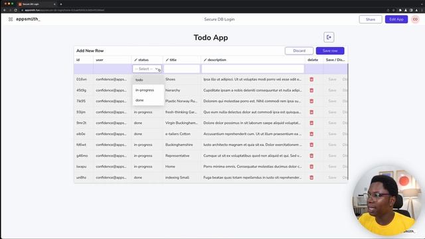Click the description starting with Porro minima
Screen dimensions: 425x239
tap(252, 167)
